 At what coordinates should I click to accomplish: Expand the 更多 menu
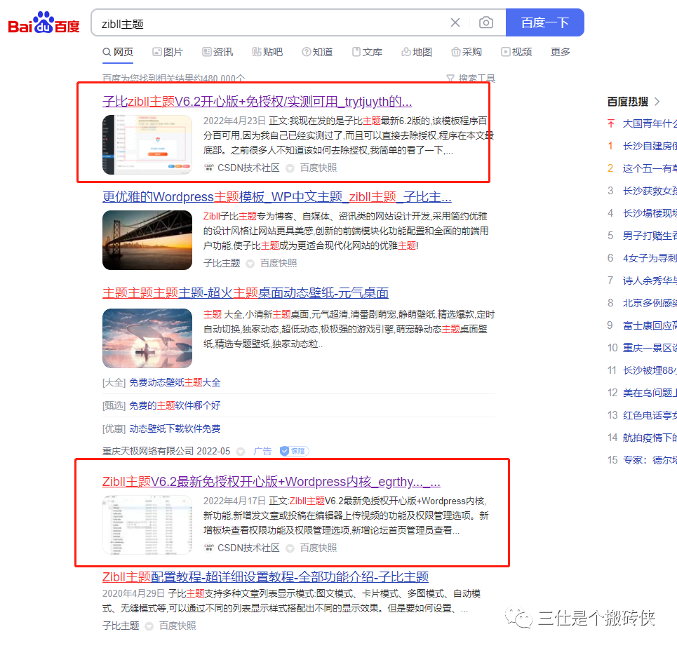559,52
